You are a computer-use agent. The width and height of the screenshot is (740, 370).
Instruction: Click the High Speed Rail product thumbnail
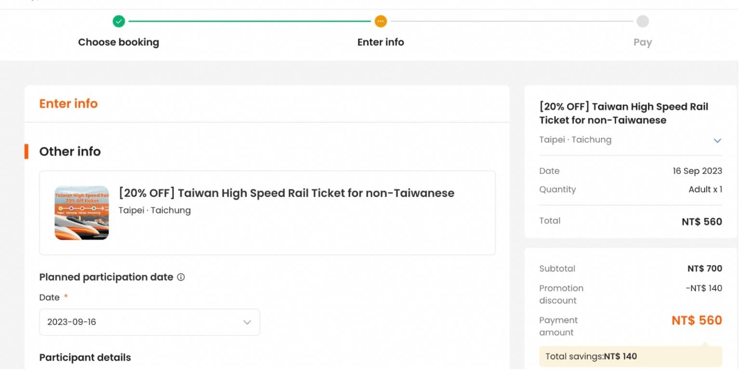click(x=81, y=212)
